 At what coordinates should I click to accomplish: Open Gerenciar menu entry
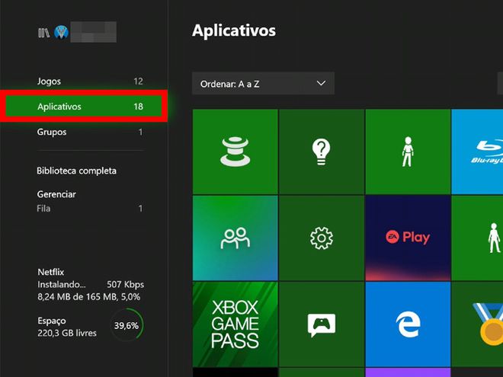click(56, 194)
